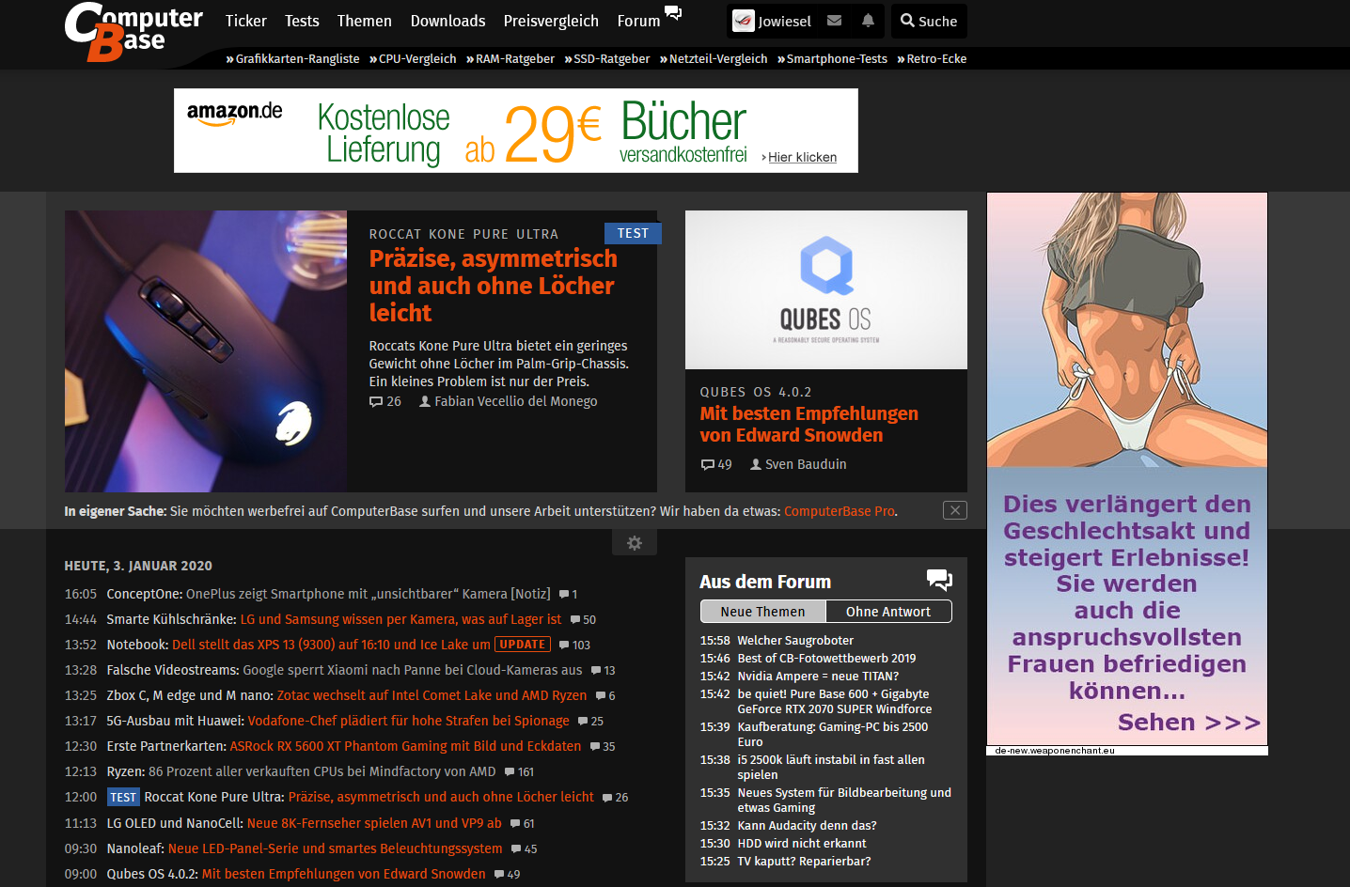
Task: Open the comment bubble 61 for LG OLED news
Action: point(522,824)
